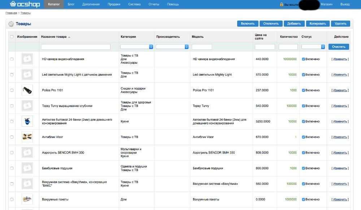Click Изменить for Topsy Turvy row
Screen dimensions: 361x210
[x=340, y=106]
